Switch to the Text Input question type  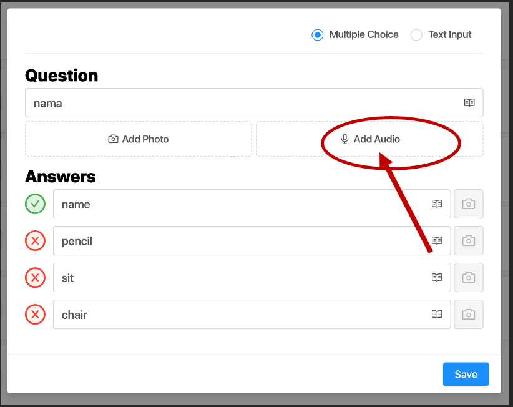tap(416, 35)
